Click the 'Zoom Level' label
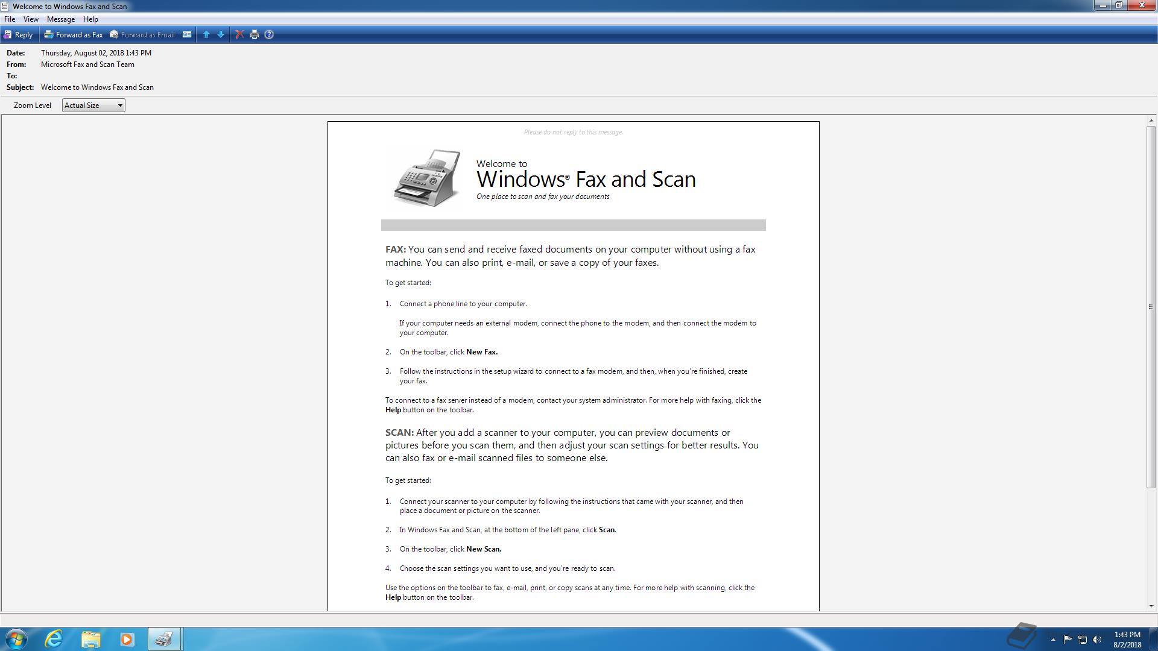Screen dimensions: 1158x651 pos(33,105)
